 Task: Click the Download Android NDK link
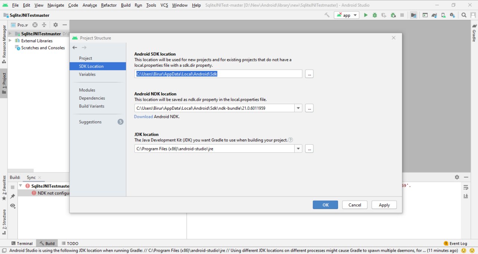pyautogui.click(x=143, y=116)
